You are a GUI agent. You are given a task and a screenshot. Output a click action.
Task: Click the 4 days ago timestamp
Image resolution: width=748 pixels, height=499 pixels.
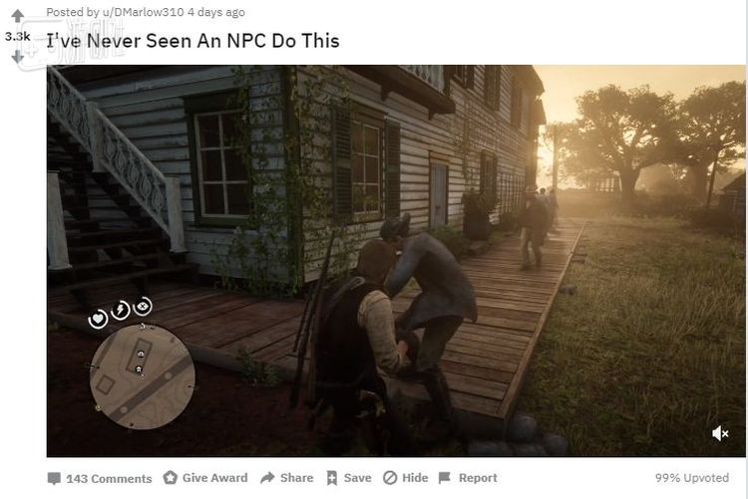(x=216, y=12)
